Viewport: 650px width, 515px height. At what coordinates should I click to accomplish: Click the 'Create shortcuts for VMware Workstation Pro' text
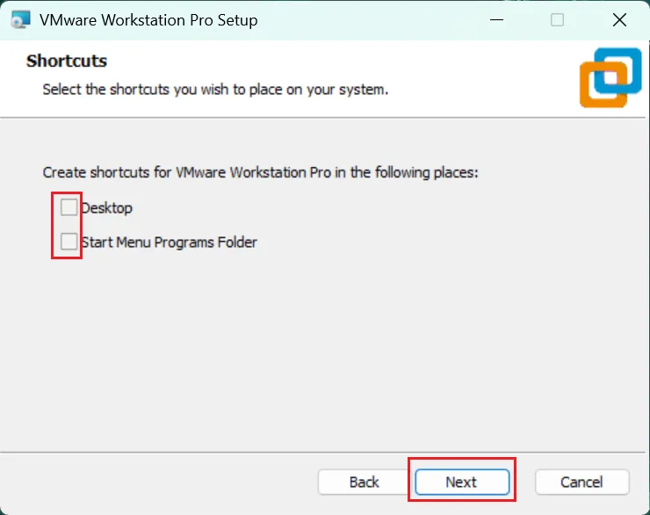(260, 172)
